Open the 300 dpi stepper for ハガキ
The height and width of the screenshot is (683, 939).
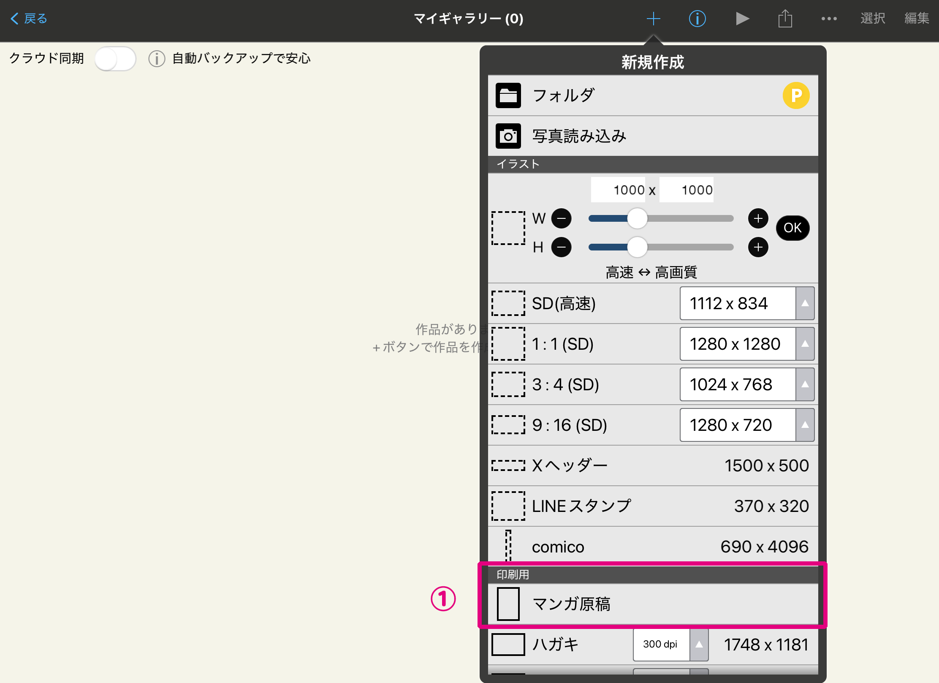699,645
